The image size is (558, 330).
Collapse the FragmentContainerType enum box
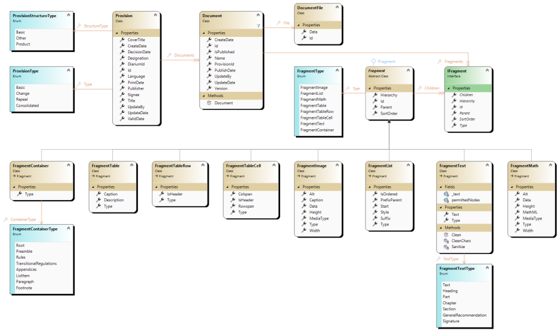[68, 228]
